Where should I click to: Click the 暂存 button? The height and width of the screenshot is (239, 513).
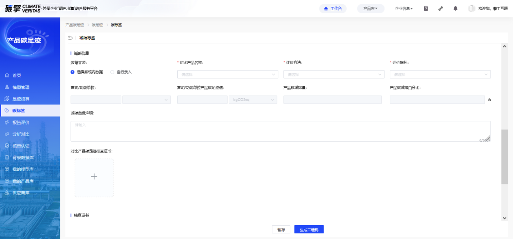tap(281, 230)
